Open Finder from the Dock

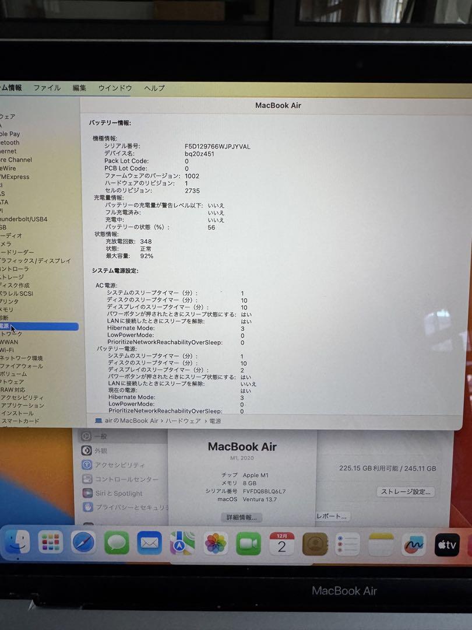coord(17,543)
